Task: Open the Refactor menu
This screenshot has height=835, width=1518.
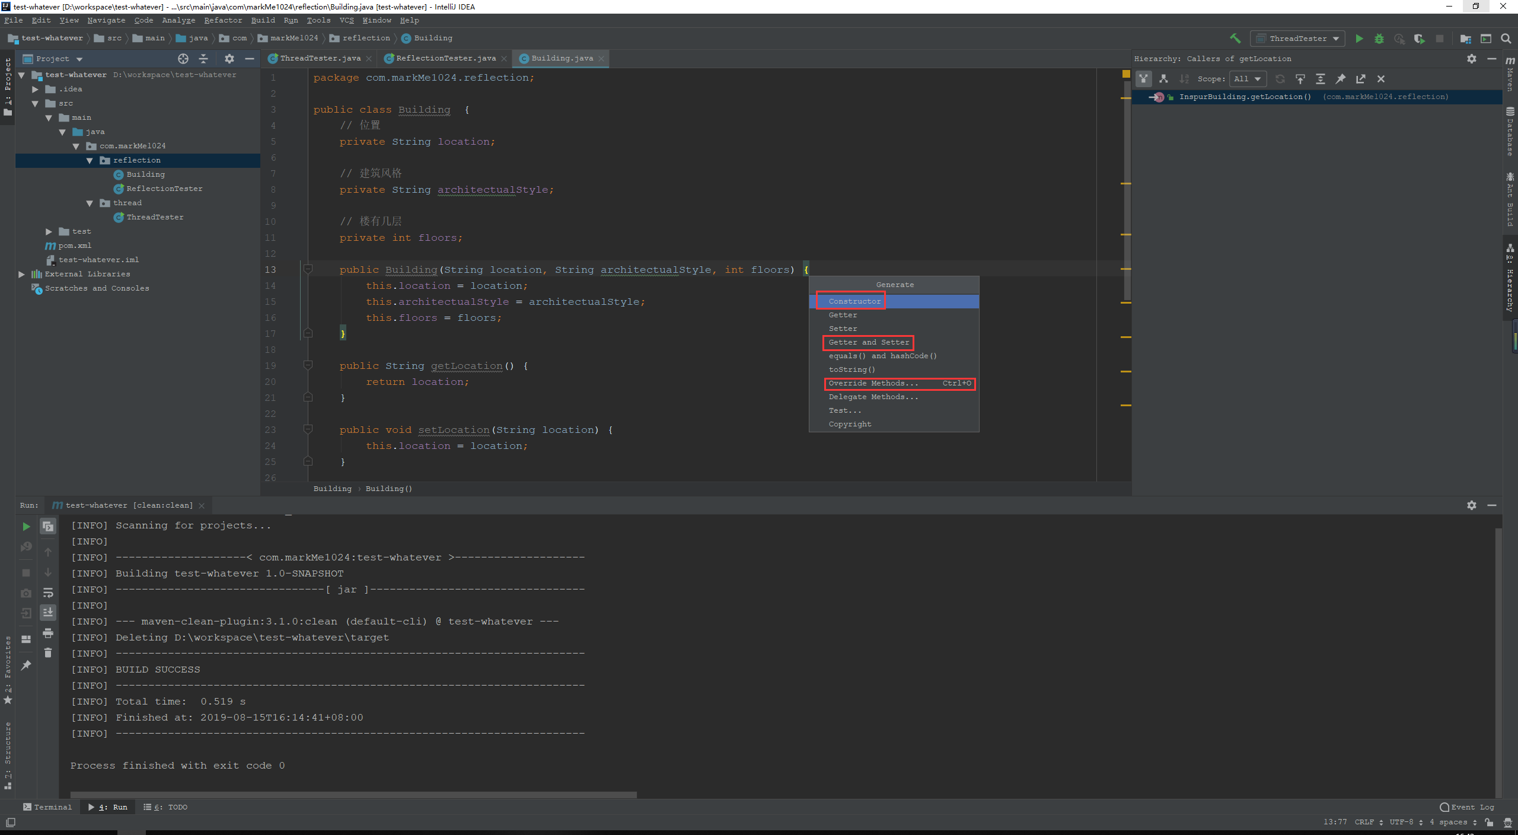Action: (223, 20)
